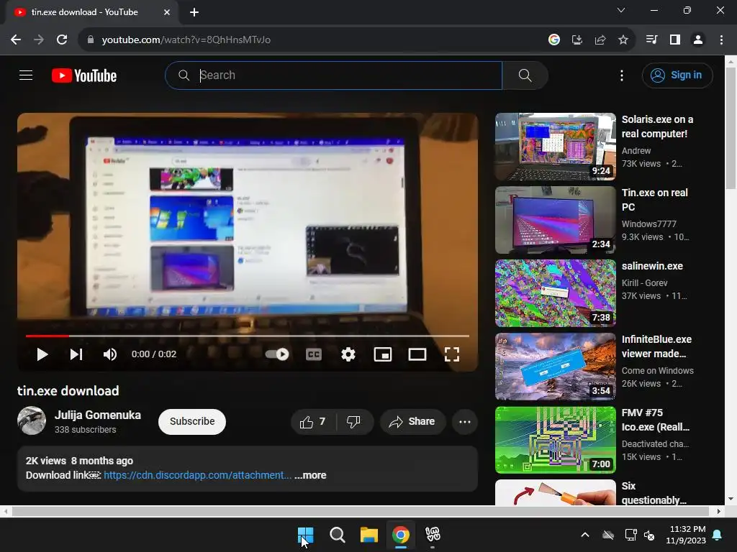Screen dimensions: 737x552
Task: Switch to theater mode
Action: click(x=417, y=354)
